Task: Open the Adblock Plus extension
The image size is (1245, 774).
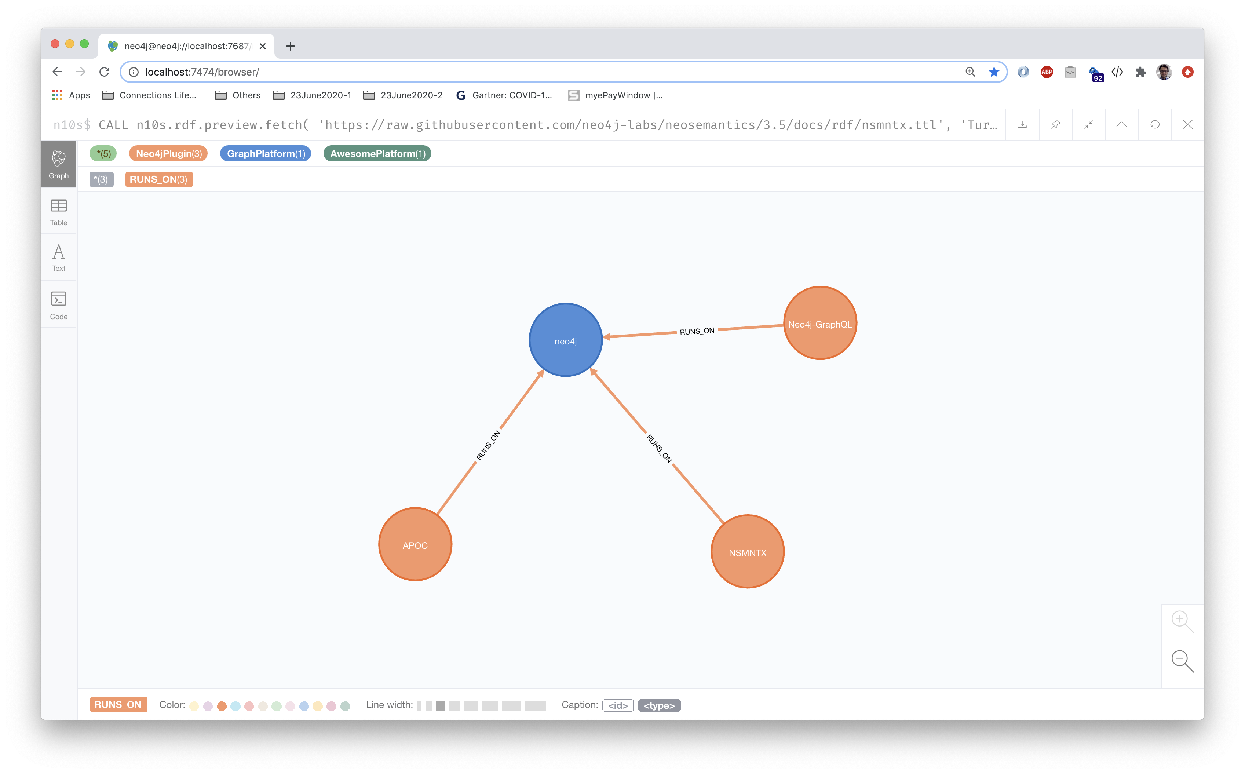Action: click(x=1047, y=72)
